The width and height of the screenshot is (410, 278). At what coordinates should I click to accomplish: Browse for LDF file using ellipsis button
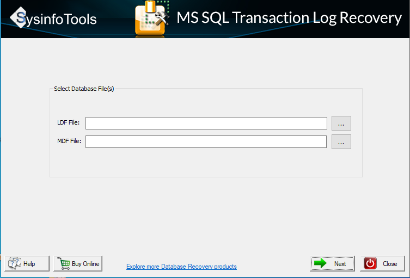point(341,123)
